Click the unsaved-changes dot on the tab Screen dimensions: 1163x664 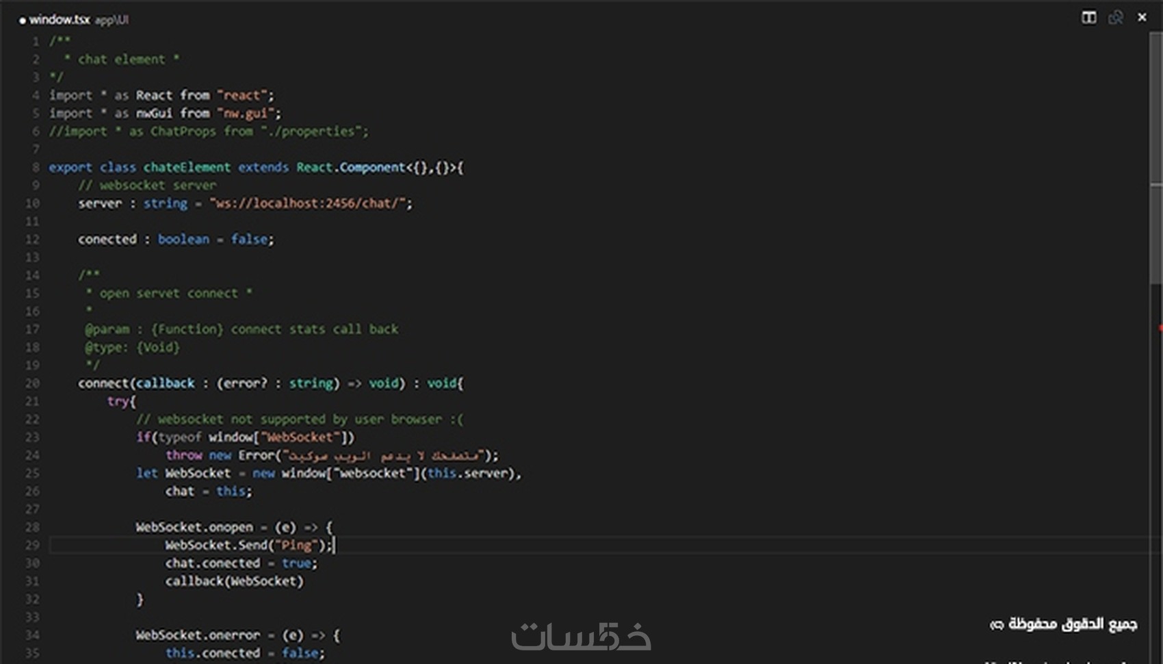click(x=24, y=20)
